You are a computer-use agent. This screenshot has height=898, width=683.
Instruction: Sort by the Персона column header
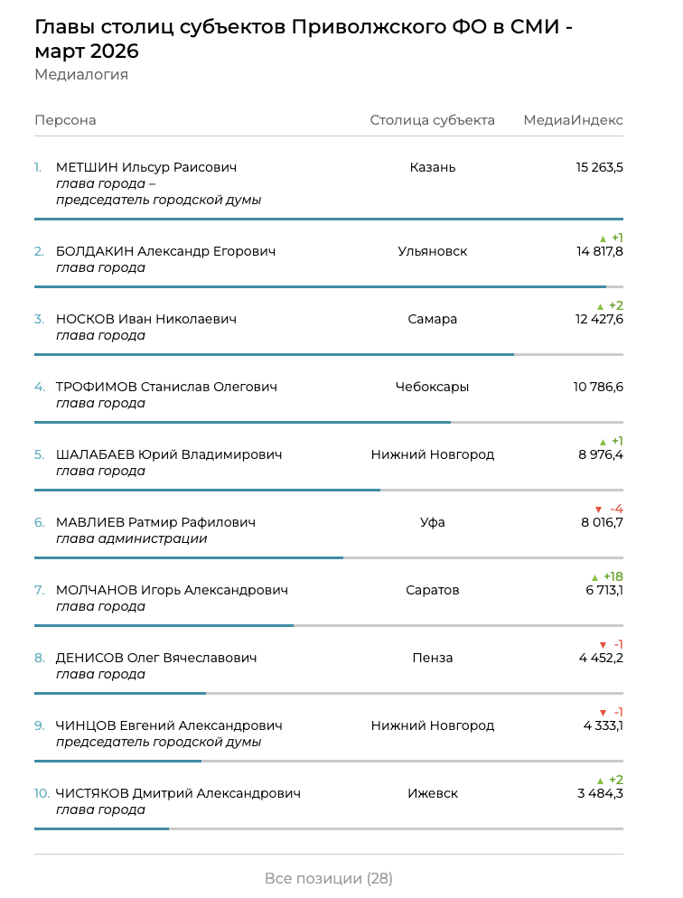pos(65,120)
